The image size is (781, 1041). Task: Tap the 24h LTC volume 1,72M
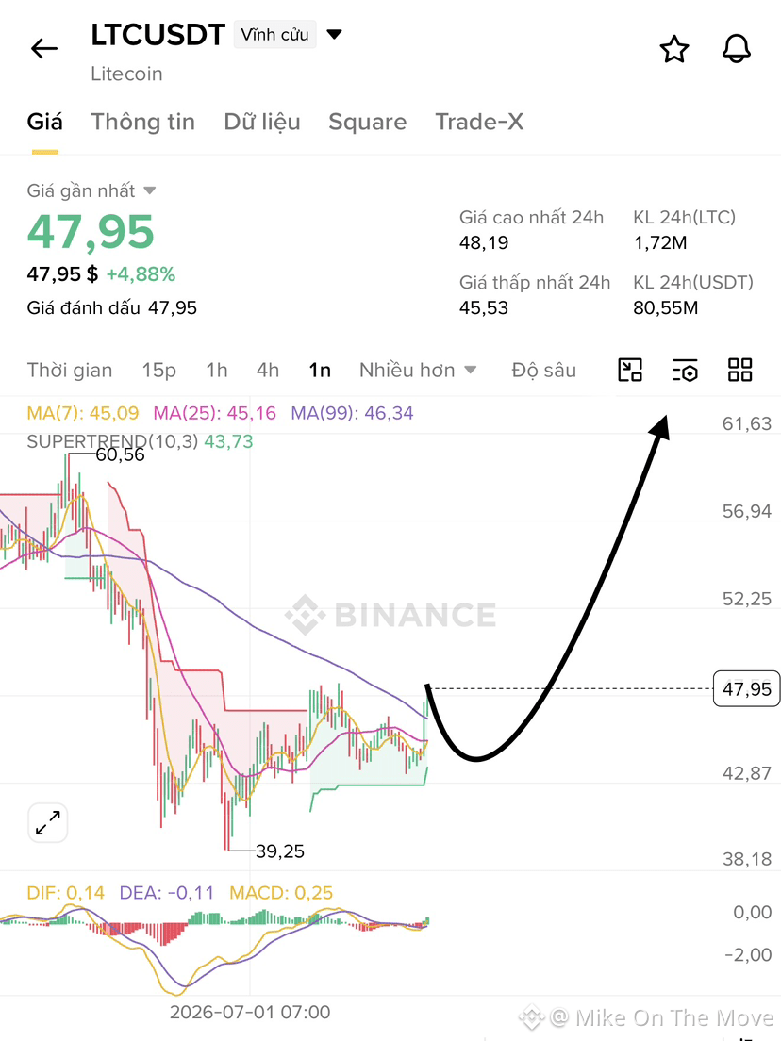tap(660, 243)
